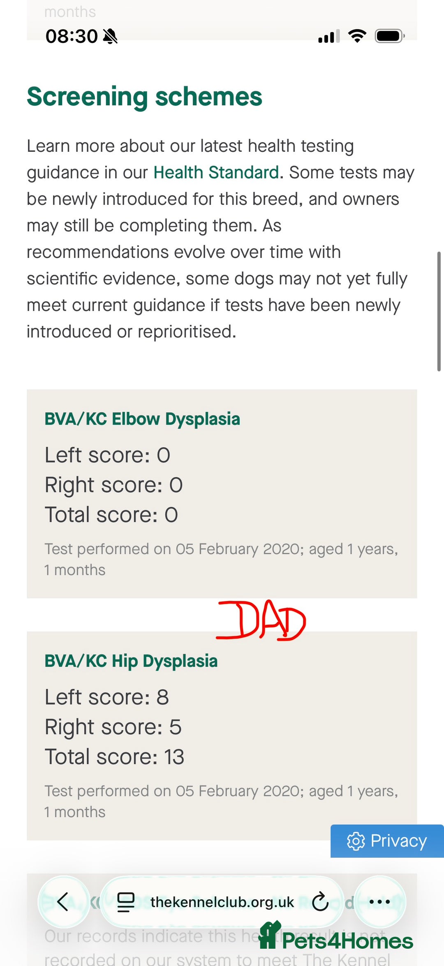Tap the battery indicator icon
The image size is (444, 966).
389,36
